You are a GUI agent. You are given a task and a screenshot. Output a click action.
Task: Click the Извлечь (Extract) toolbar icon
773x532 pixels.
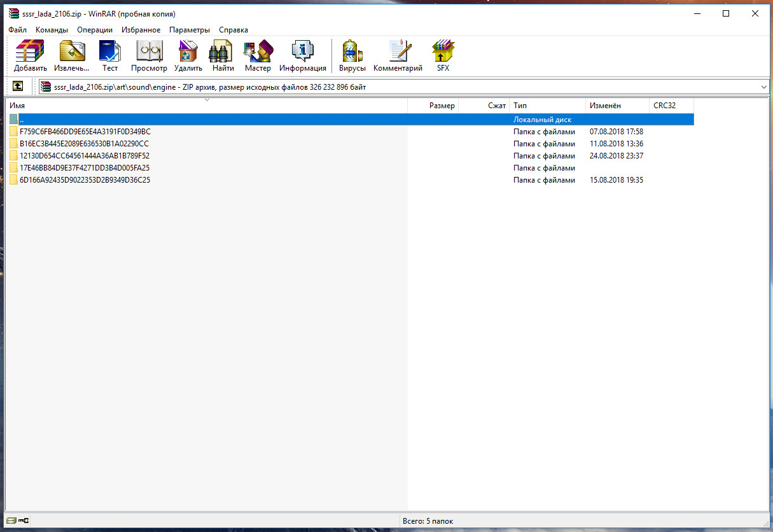tap(71, 56)
